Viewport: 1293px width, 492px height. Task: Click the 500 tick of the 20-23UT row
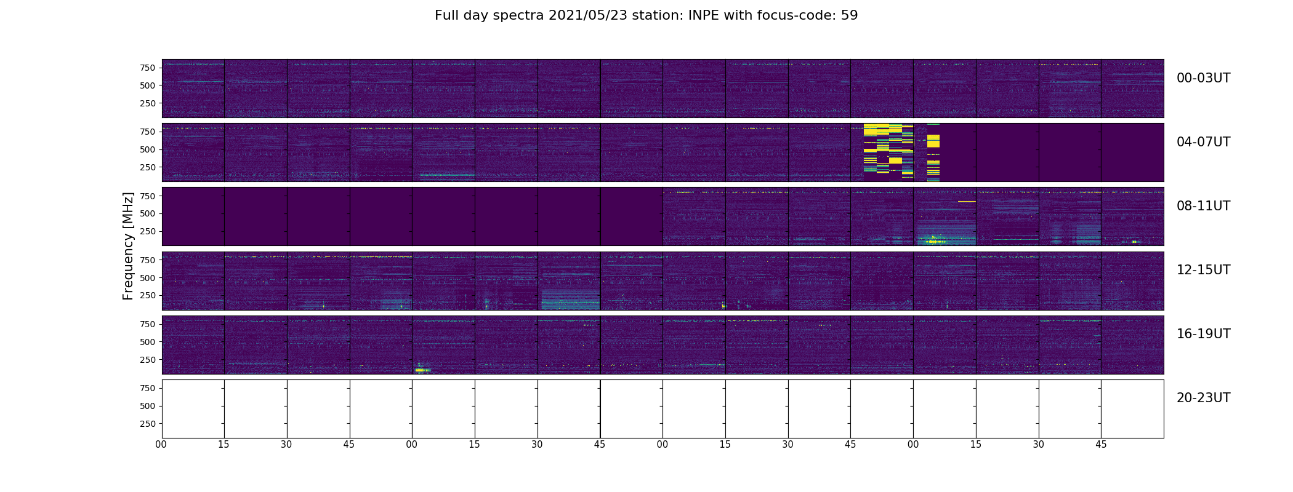[x=148, y=406]
